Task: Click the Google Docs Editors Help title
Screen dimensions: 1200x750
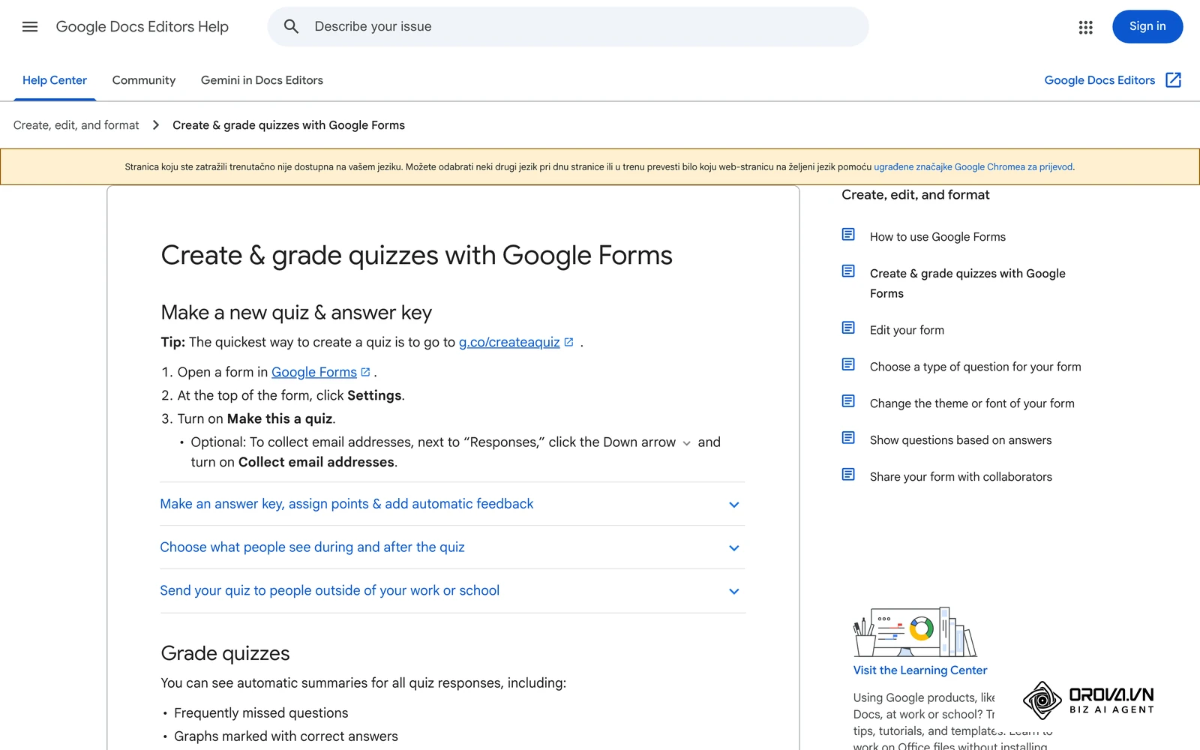Action: click(142, 27)
